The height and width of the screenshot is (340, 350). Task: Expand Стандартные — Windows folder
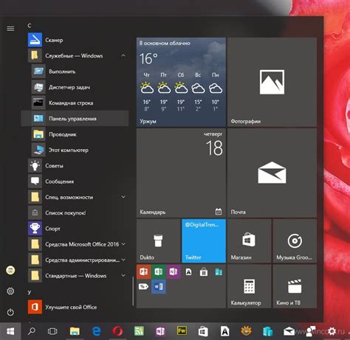[x=123, y=275]
